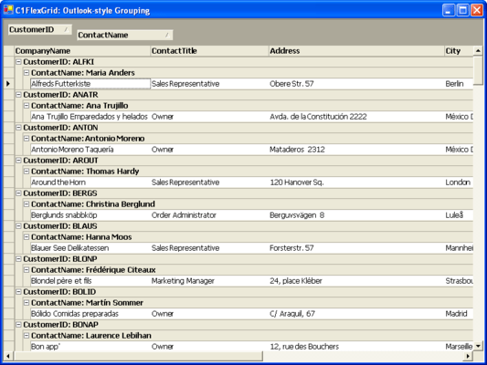This screenshot has height=365, width=487.
Task: Click the Address column header
Action: pos(356,51)
